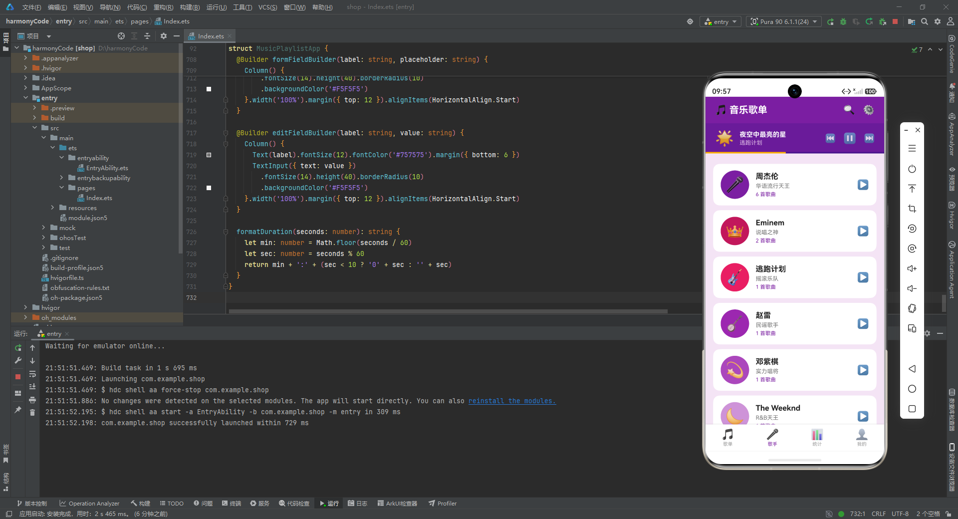Image resolution: width=958 pixels, height=519 pixels.
Task: Play songs by 周杰伦
Action: 863,185
